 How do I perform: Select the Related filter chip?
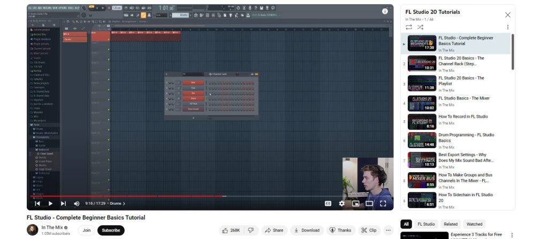pyautogui.click(x=451, y=224)
